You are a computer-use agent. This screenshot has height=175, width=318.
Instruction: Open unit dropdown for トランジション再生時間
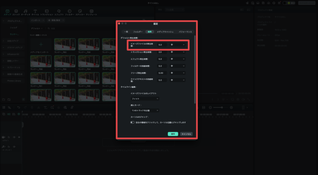point(178,52)
